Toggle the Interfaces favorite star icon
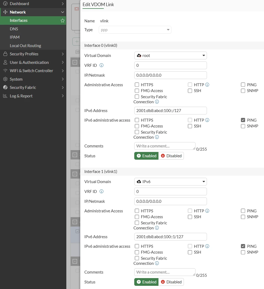The height and width of the screenshot is (289, 264). coord(62,20)
